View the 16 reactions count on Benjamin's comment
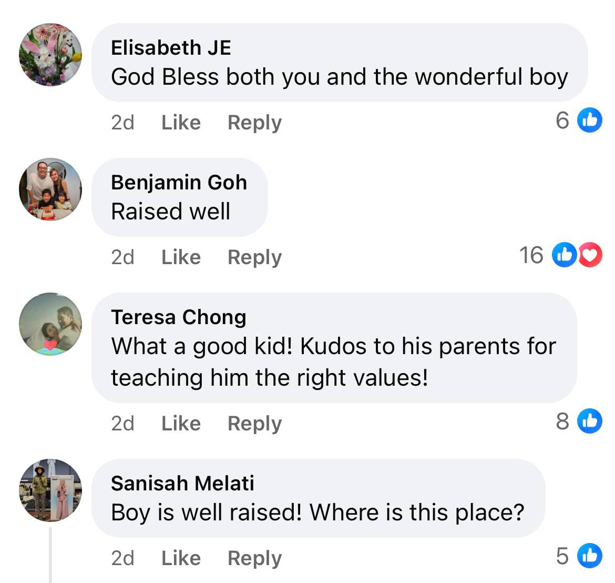 pos(531,255)
